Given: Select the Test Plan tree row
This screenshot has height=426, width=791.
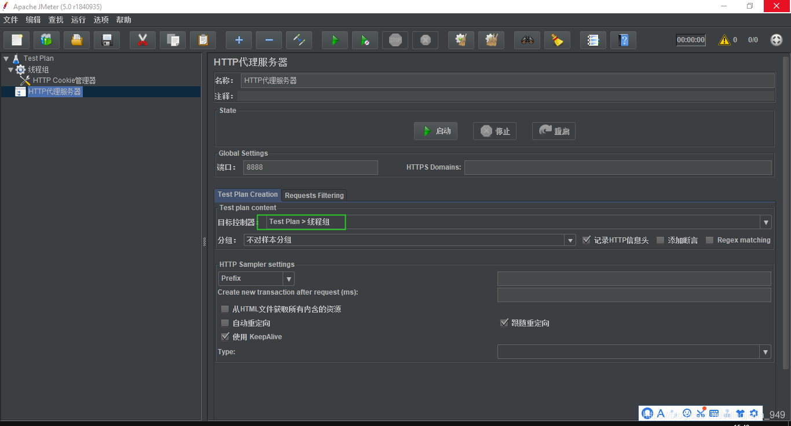Looking at the screenshot, I should coord(39,58).
